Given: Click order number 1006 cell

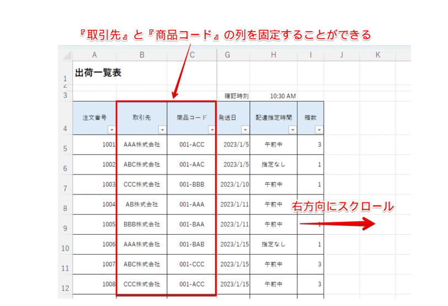Looking at the screenshot, I should pyautogui.click(x=94, y=244).
